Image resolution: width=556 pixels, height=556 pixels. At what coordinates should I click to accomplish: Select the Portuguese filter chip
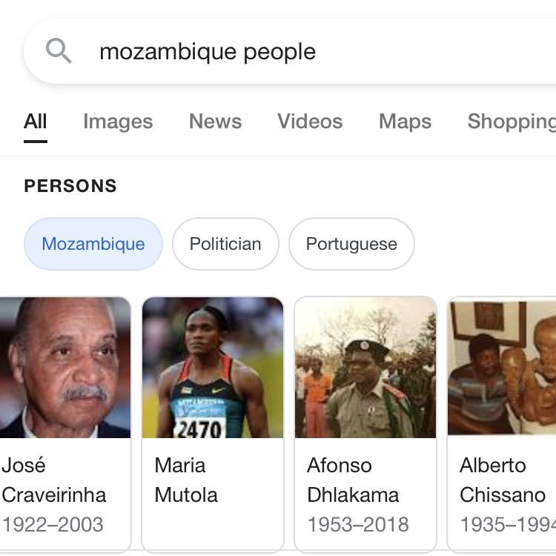coord(351,244)
